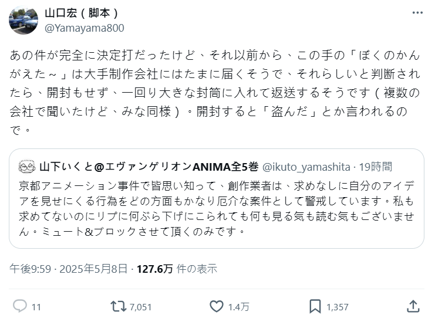
Task: Click the 11 replies count
Action: (36, 307)
